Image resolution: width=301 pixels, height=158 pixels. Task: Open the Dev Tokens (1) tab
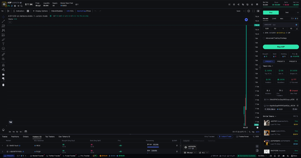(x=64, y=136)
